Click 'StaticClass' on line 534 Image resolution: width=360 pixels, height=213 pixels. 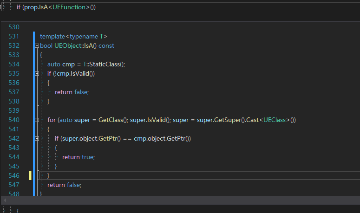(105, 65)
